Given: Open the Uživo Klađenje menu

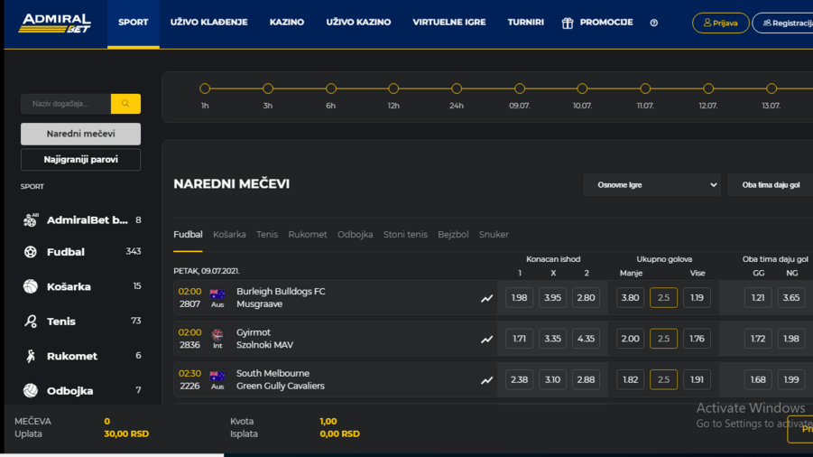Looking at the screenshot, I should pos(208,23).
